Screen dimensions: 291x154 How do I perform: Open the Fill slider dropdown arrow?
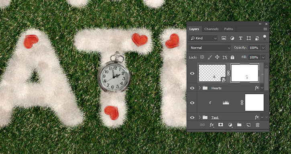(263, 57)
